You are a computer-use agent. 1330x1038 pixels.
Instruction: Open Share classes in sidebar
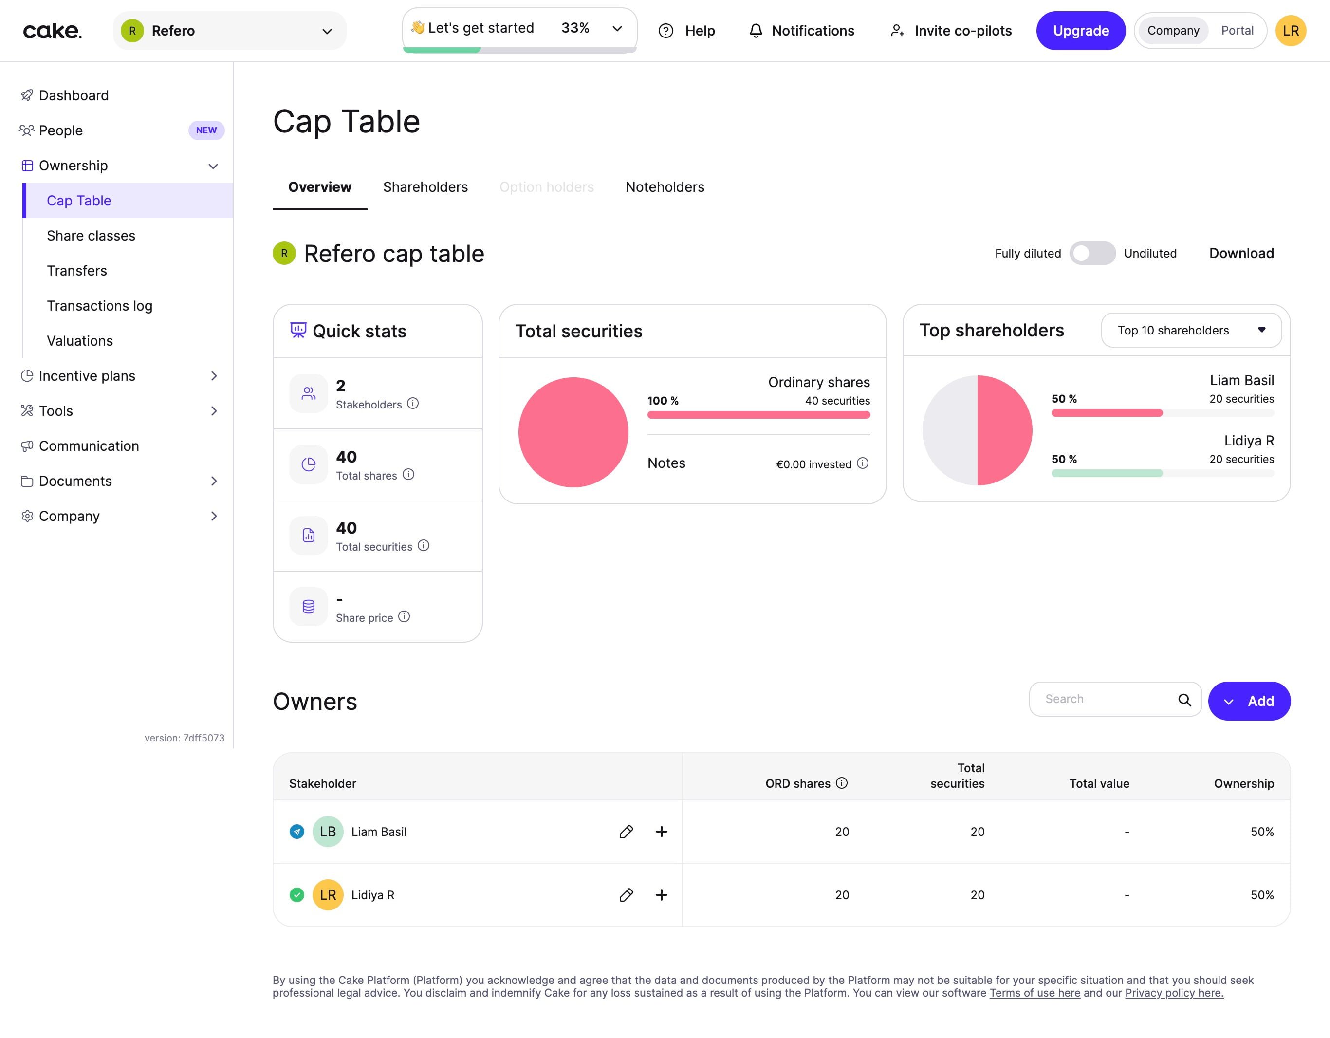click(x=91, y=236)
